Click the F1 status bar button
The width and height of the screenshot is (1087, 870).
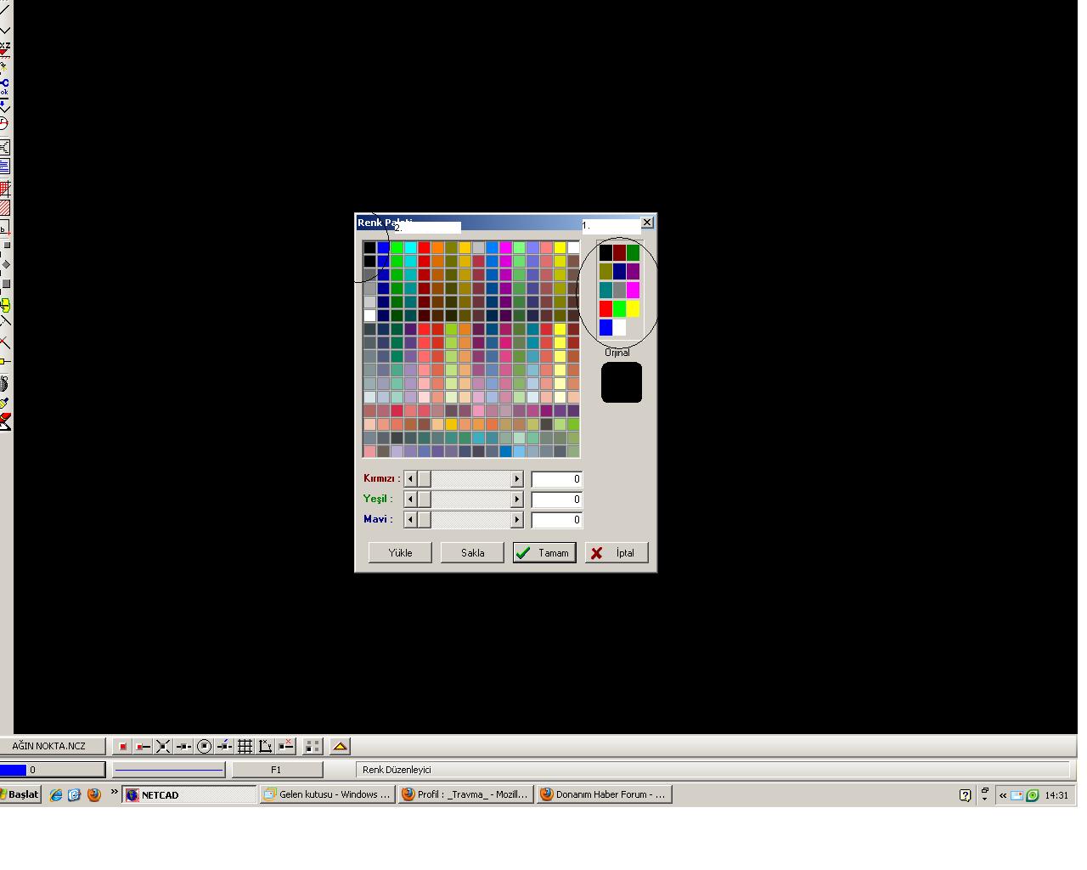click(x=277, y=770)
